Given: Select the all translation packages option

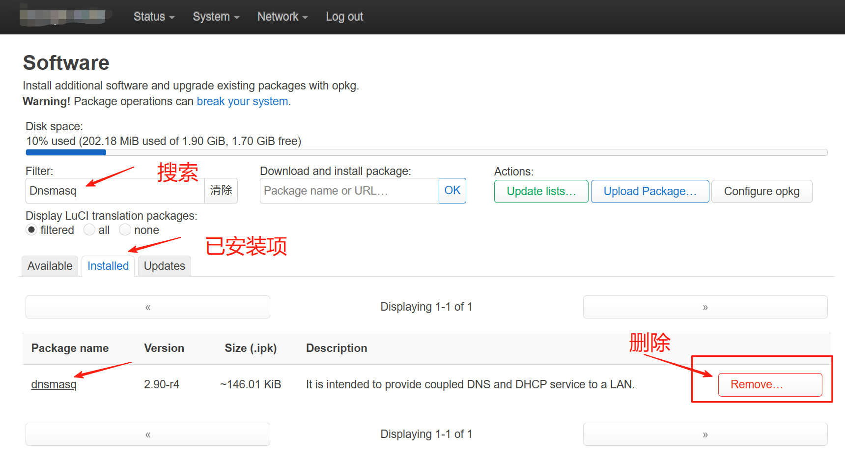Looking at the screenshot, I should (89, 230).
